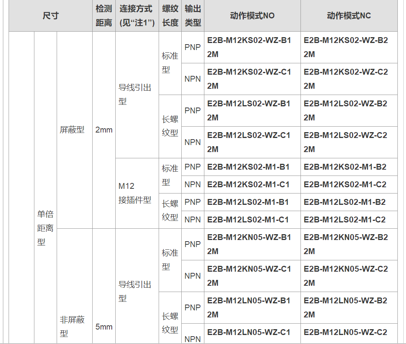Click model E2B-M12LS02-M1-B2

(349, 202)
